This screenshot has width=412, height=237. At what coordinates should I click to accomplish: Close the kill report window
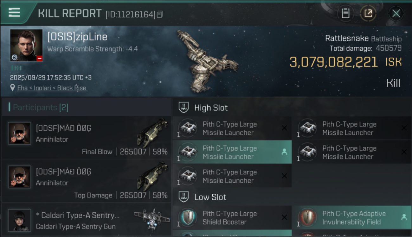396,14
